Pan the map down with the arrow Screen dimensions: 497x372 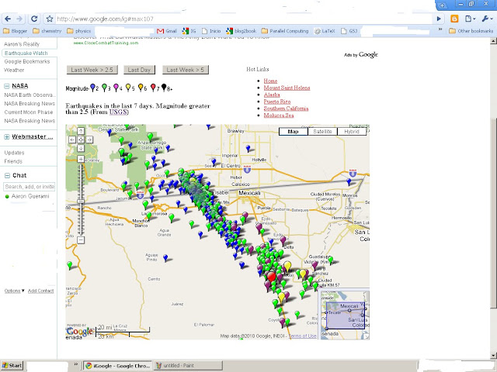pos(81,148)
